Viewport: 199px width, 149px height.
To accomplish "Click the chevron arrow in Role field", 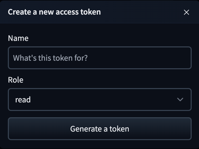I will [x=180, y=100].
